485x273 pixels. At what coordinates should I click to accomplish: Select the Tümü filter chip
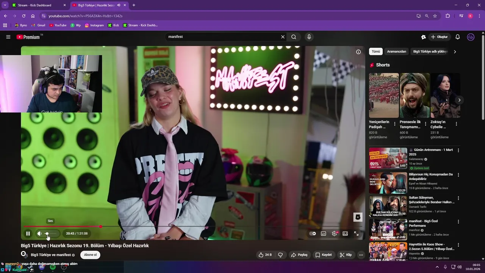(x=375, y=52)
